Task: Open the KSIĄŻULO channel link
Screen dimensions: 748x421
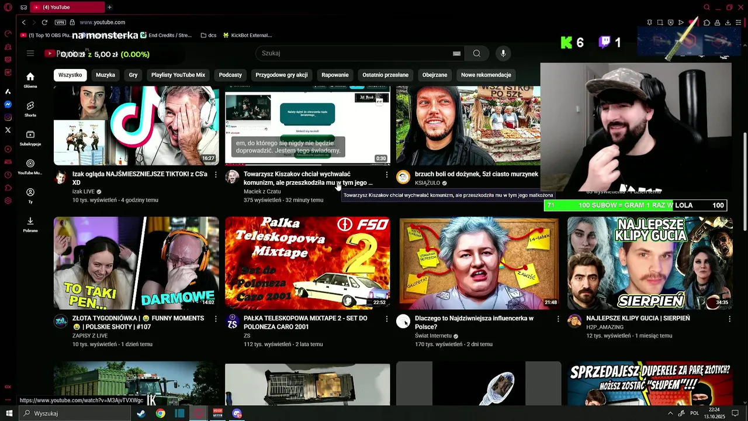Action: [x=428, y=183]
